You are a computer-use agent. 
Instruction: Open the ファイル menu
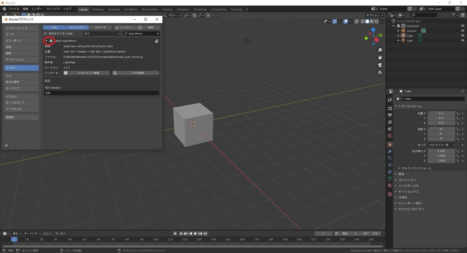click(x=14, y=9)
